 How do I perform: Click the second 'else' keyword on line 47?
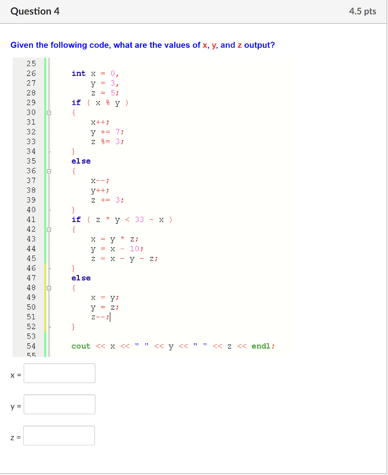coord(81,278)
